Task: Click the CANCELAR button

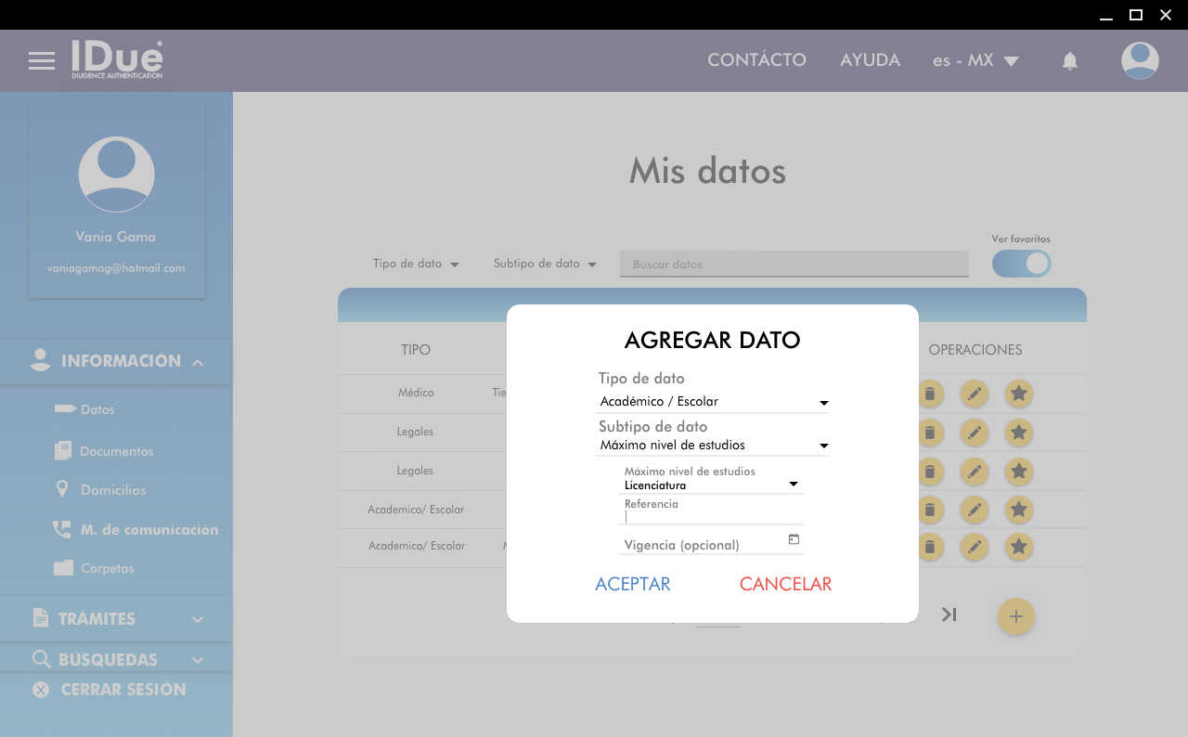Action: 785,584
